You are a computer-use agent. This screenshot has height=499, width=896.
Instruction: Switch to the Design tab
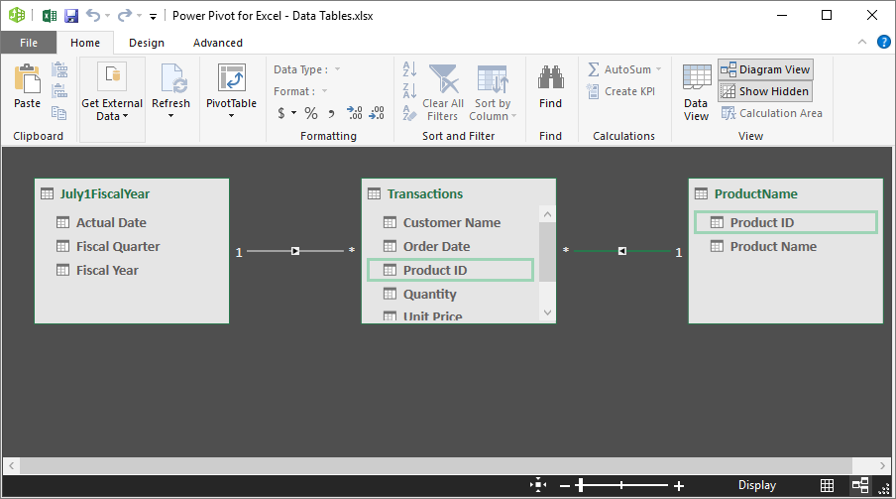click(x=147, y=43)
